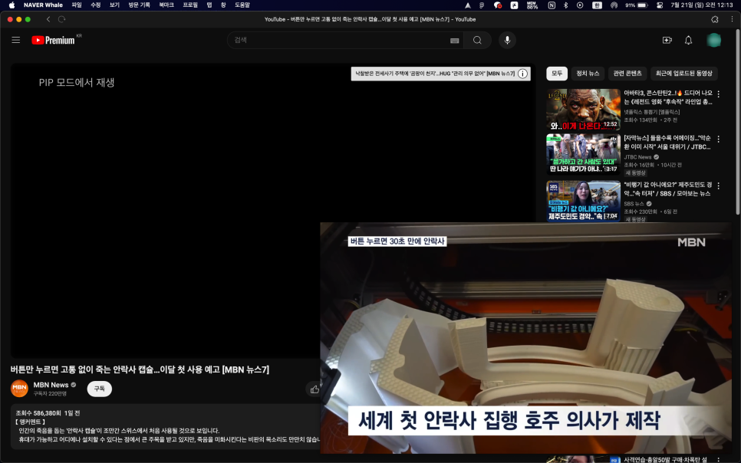
Task: Click the browser back arrow
Action: click(48, 19)
